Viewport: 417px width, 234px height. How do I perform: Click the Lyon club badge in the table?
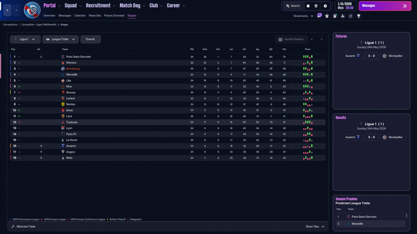[63, 128]
